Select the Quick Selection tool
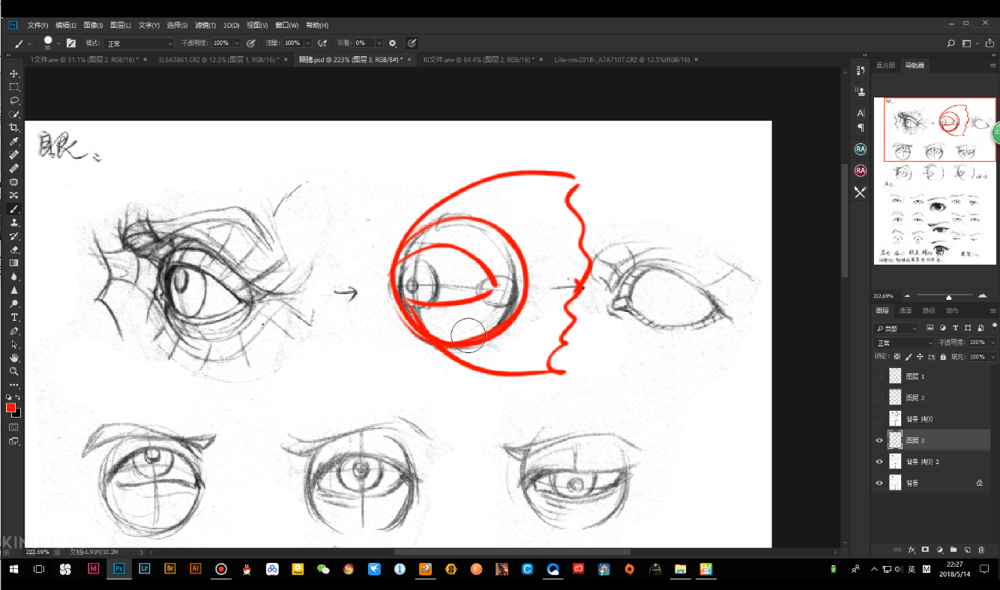 point(13,114)
